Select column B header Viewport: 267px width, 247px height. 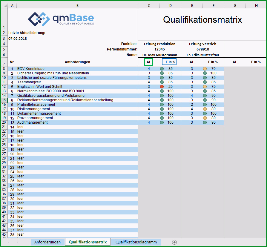click(x=77, y=6)
